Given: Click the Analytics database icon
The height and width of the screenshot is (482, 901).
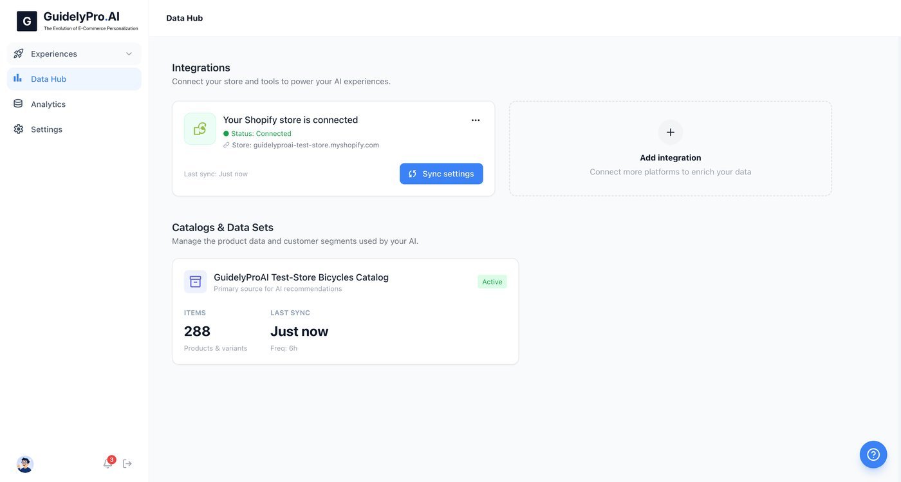Looking at the screenshot, I should click(x=18, y=104).
